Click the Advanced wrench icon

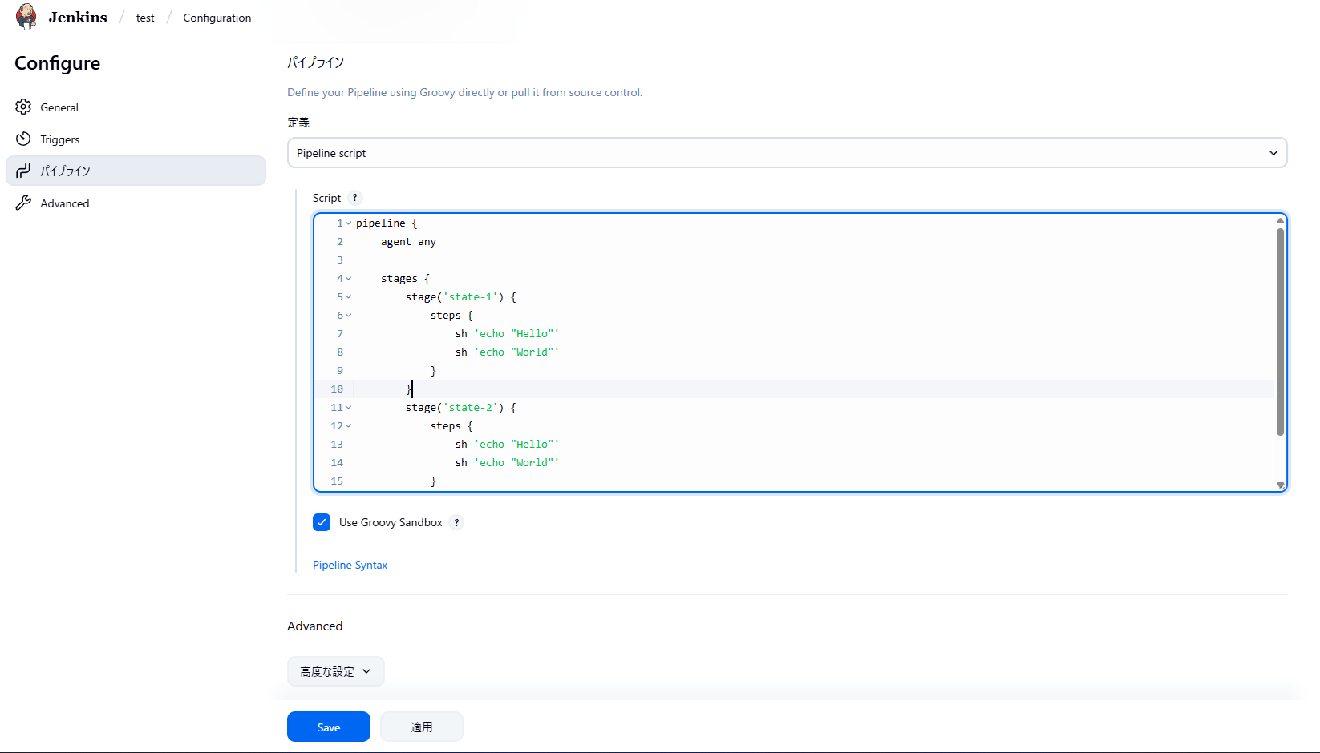pos(23,203)
